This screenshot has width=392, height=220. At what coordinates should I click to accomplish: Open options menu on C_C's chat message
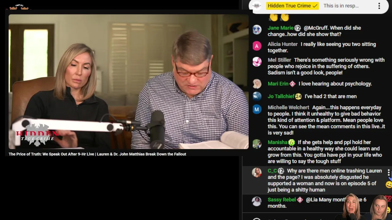[389, 173]
